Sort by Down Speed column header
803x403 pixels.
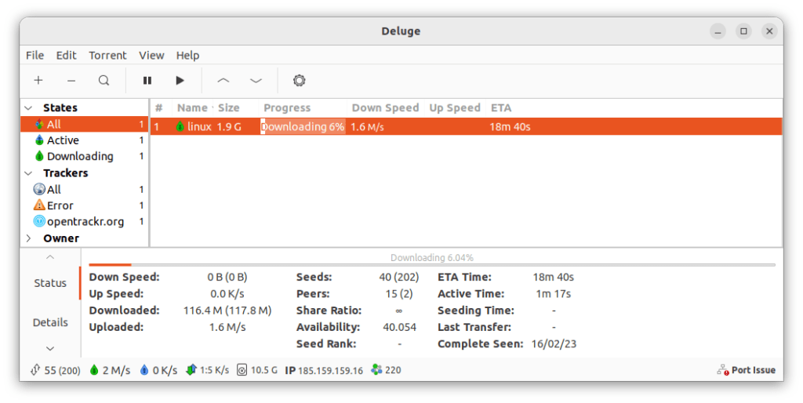pyautogui.click(x=386, y=108)
